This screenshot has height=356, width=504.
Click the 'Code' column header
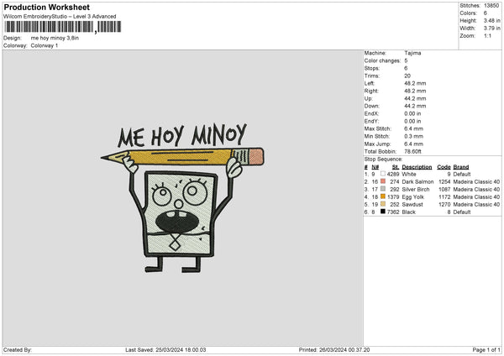444,167
